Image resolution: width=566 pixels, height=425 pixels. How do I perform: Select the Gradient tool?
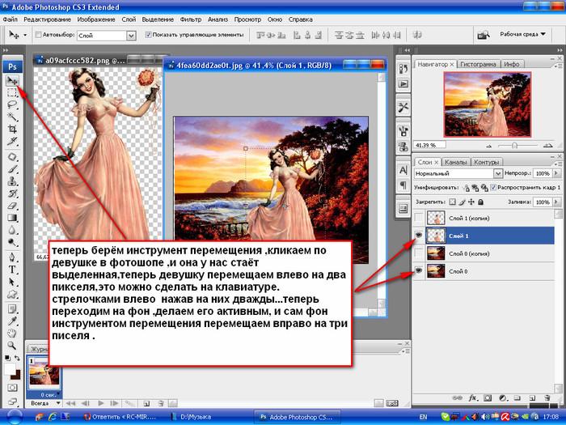coord(13,218)
